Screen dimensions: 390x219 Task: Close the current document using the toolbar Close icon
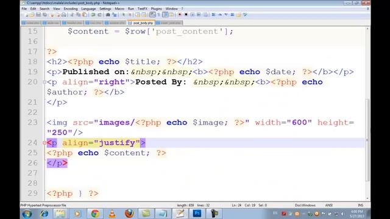(51, 15)
